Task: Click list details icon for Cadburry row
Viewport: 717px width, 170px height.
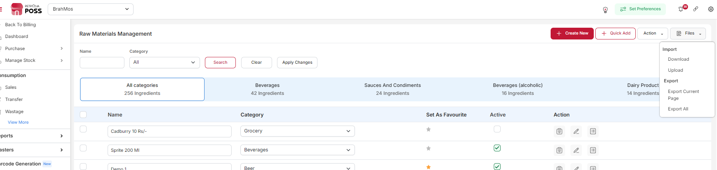Action: tap(593, 131)
